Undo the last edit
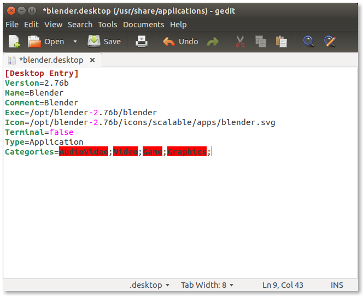The image size is (363, 296). [180, 42]
